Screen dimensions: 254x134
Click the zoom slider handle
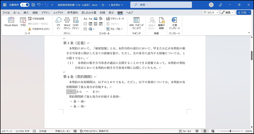230,131
